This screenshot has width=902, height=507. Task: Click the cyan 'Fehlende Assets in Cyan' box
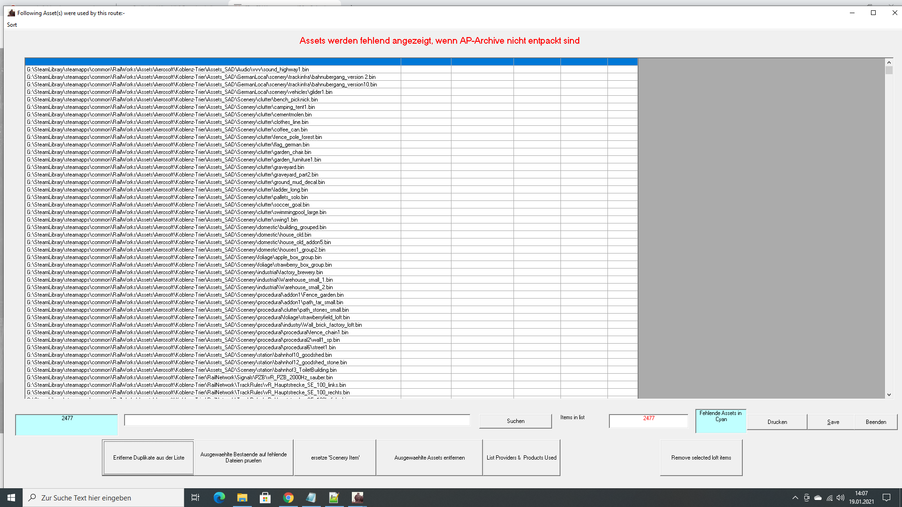pos(721,421)
